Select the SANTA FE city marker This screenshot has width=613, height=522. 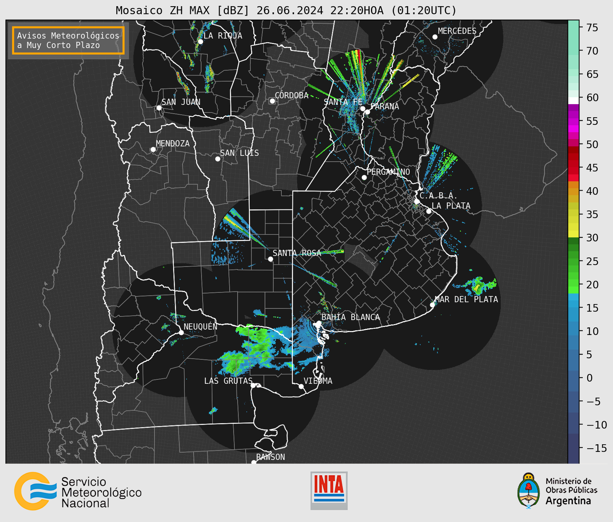coord(363,109)
